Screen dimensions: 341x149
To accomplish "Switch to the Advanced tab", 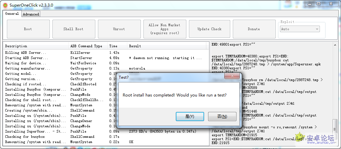I will 31,14.
